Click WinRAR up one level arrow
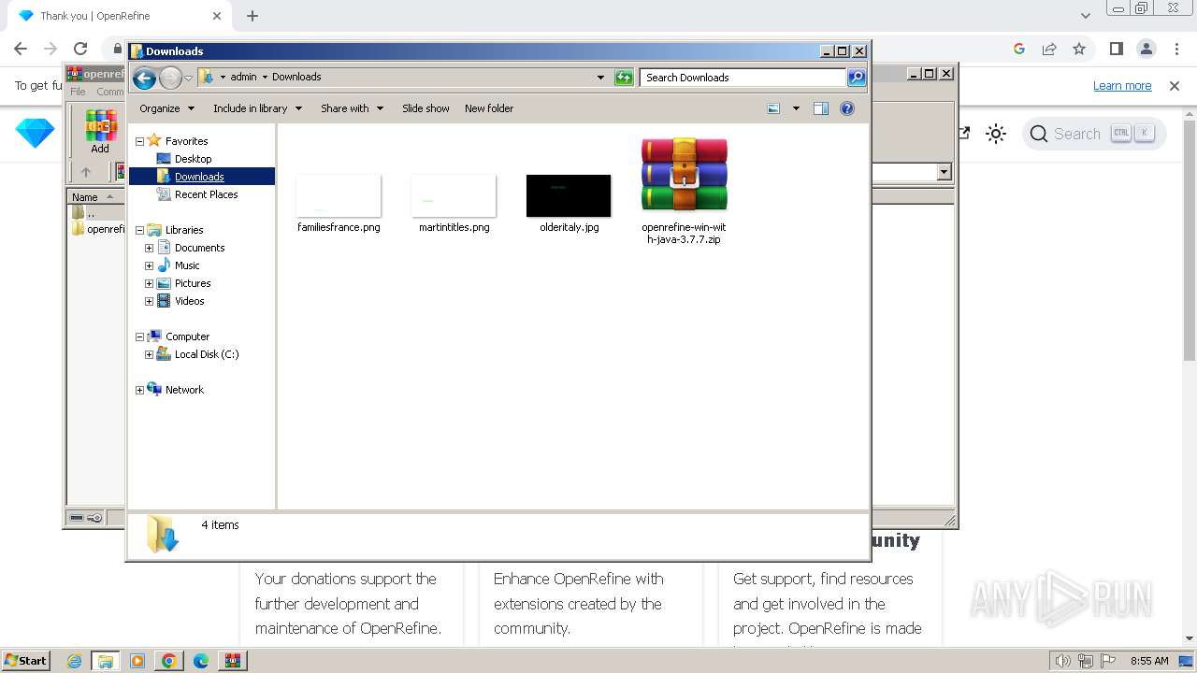This screenshot has width=1197, height=673. click(86, 172)
